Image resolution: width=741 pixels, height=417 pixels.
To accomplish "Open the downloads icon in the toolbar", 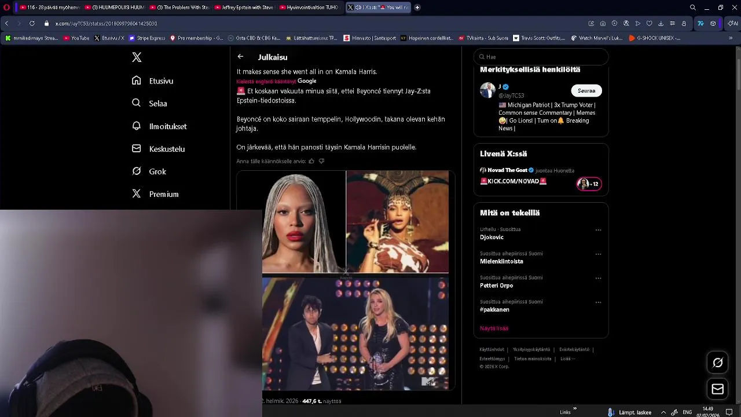I will (x=661, y=23).
